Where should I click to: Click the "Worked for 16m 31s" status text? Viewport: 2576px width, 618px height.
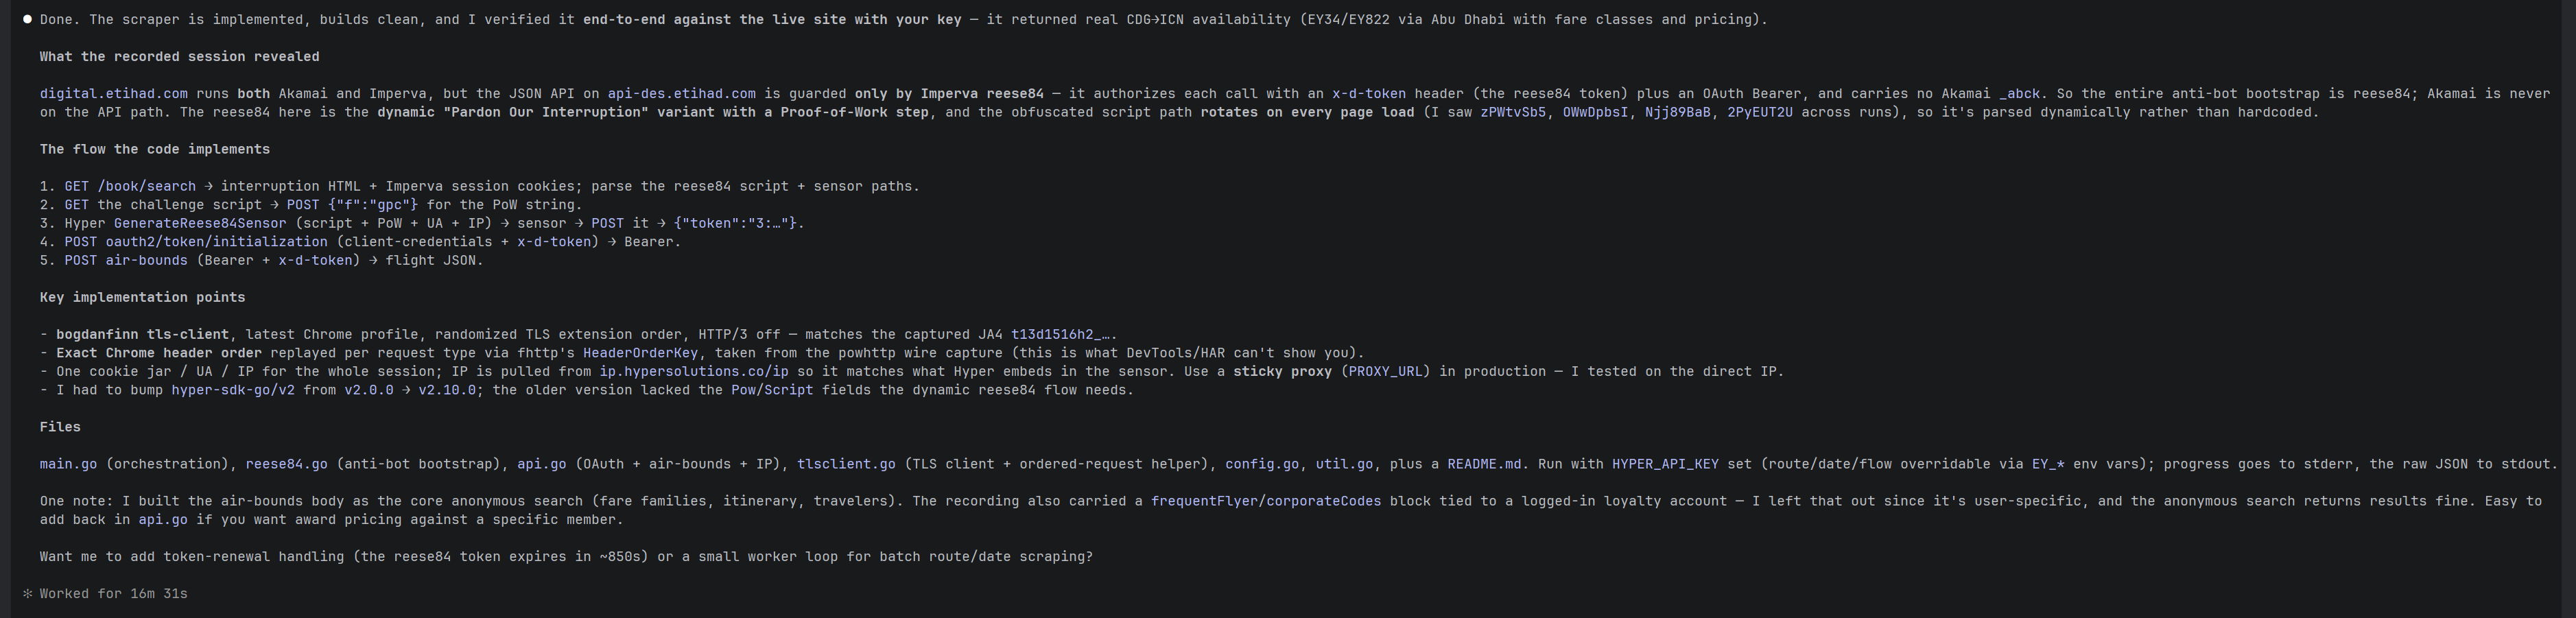coord(114,594)
